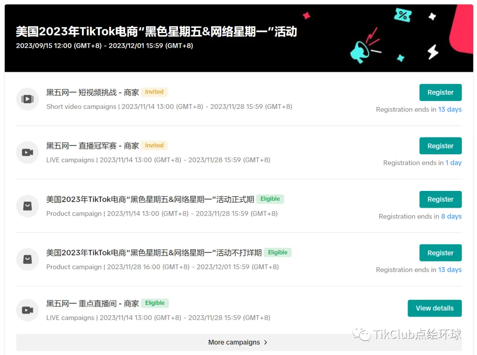This screenshot has height=355, width=477.
Task: Register for 黑五网一 直播冠军赛 campaign
Action: pos(440,146)
